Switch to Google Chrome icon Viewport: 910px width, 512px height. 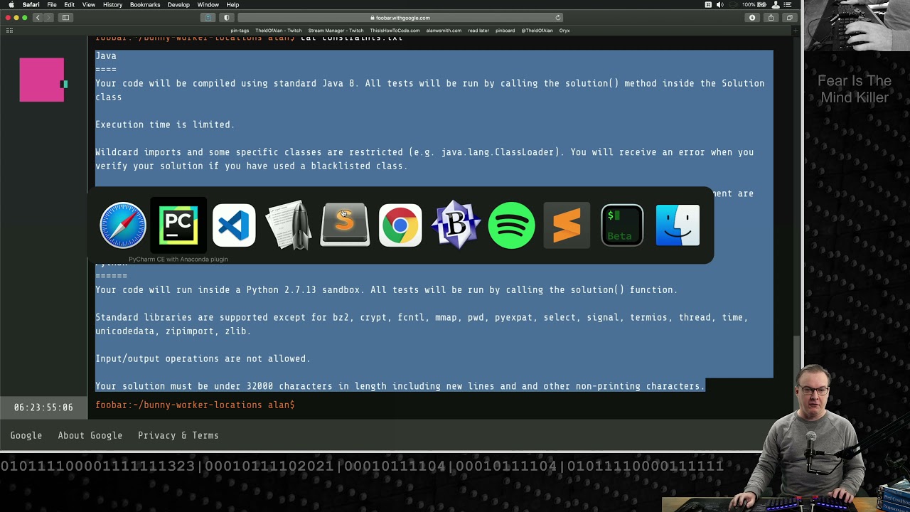point(400,225)
